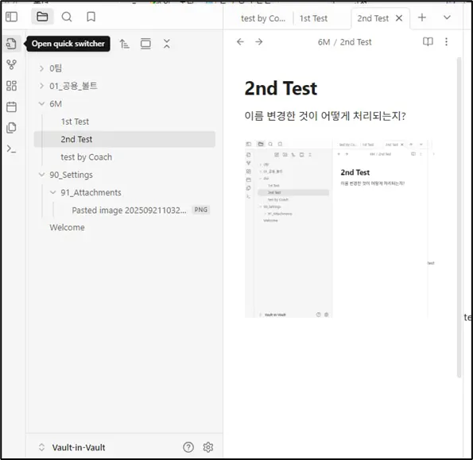Toggle the left sidebar panel
Viewport: 473px width, 460px height.
pyautogui.click(x=11, y=17)
